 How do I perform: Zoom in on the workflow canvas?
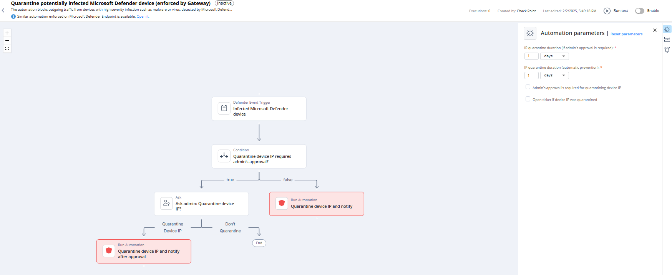tap(7, 33)
